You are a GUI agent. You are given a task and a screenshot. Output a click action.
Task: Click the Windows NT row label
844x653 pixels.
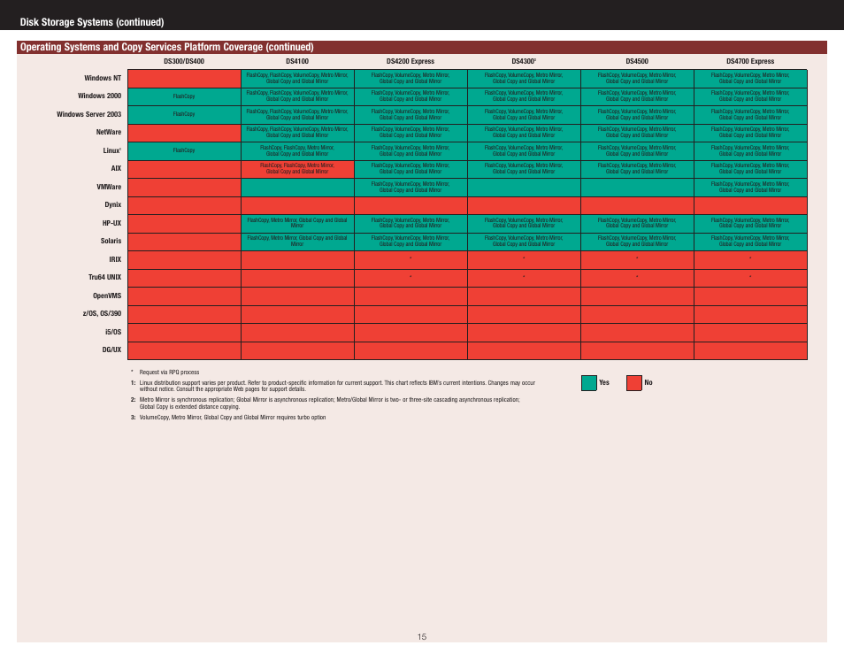point(103,78)
